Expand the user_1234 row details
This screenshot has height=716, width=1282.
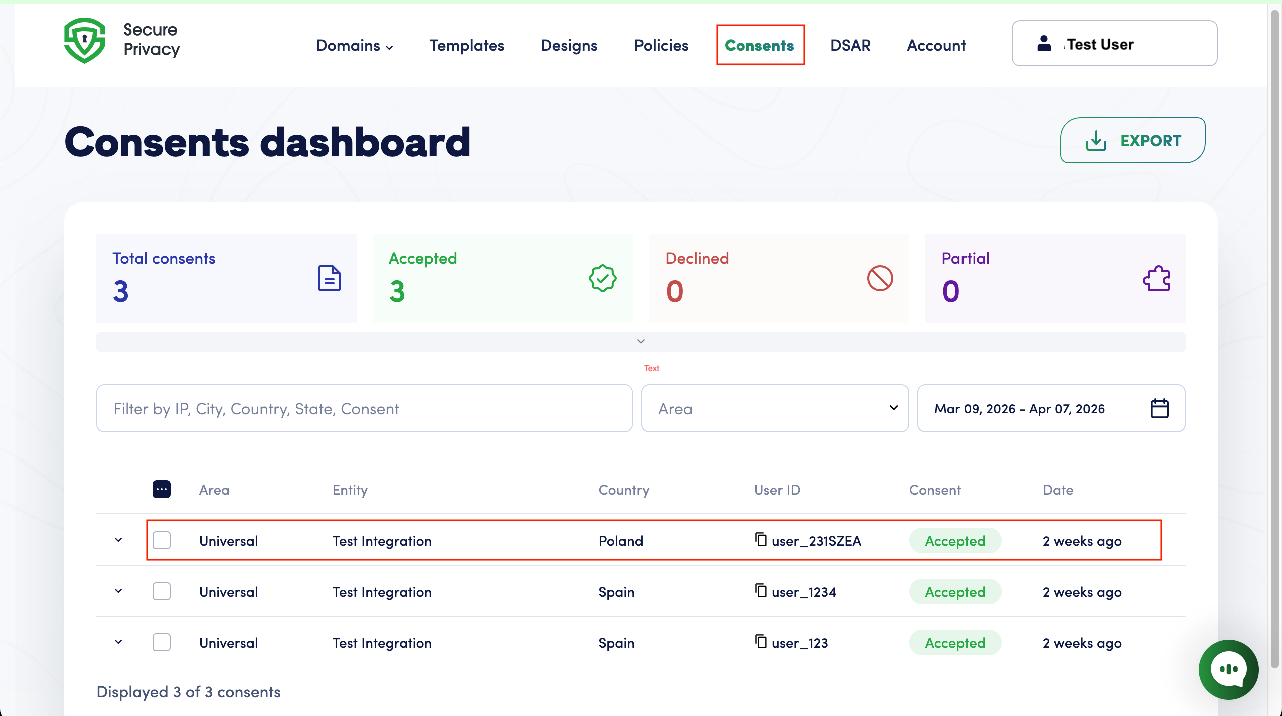118,591
